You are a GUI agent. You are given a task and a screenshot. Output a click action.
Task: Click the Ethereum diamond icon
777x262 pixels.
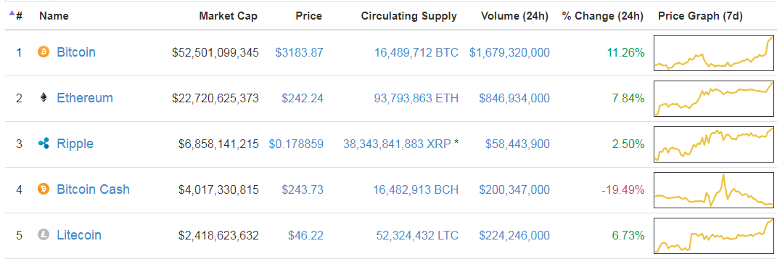click(x=44, y=98)
